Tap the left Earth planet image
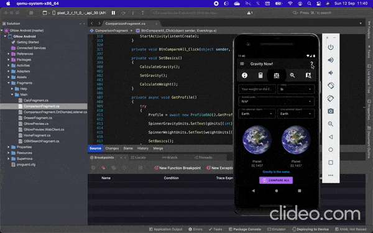 [257, 140]
